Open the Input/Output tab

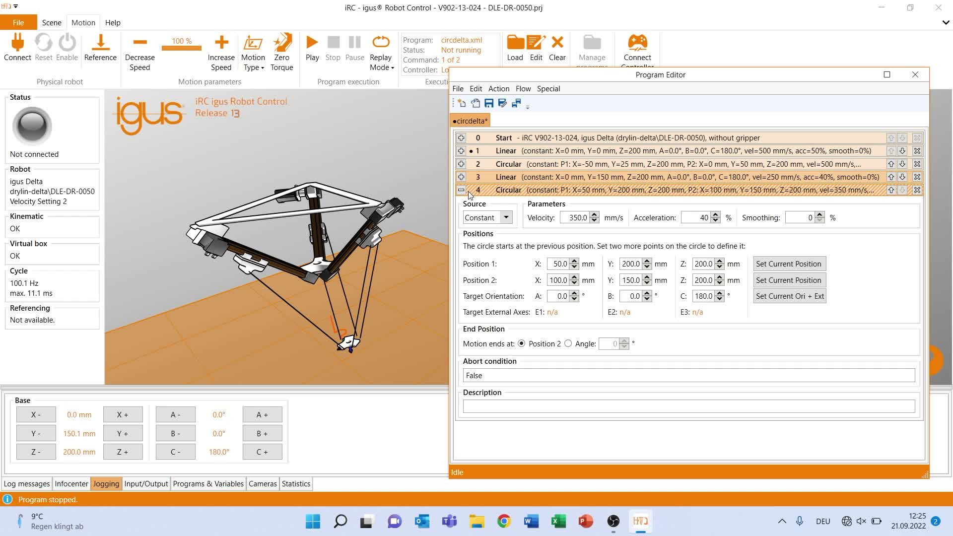[146, 484]
